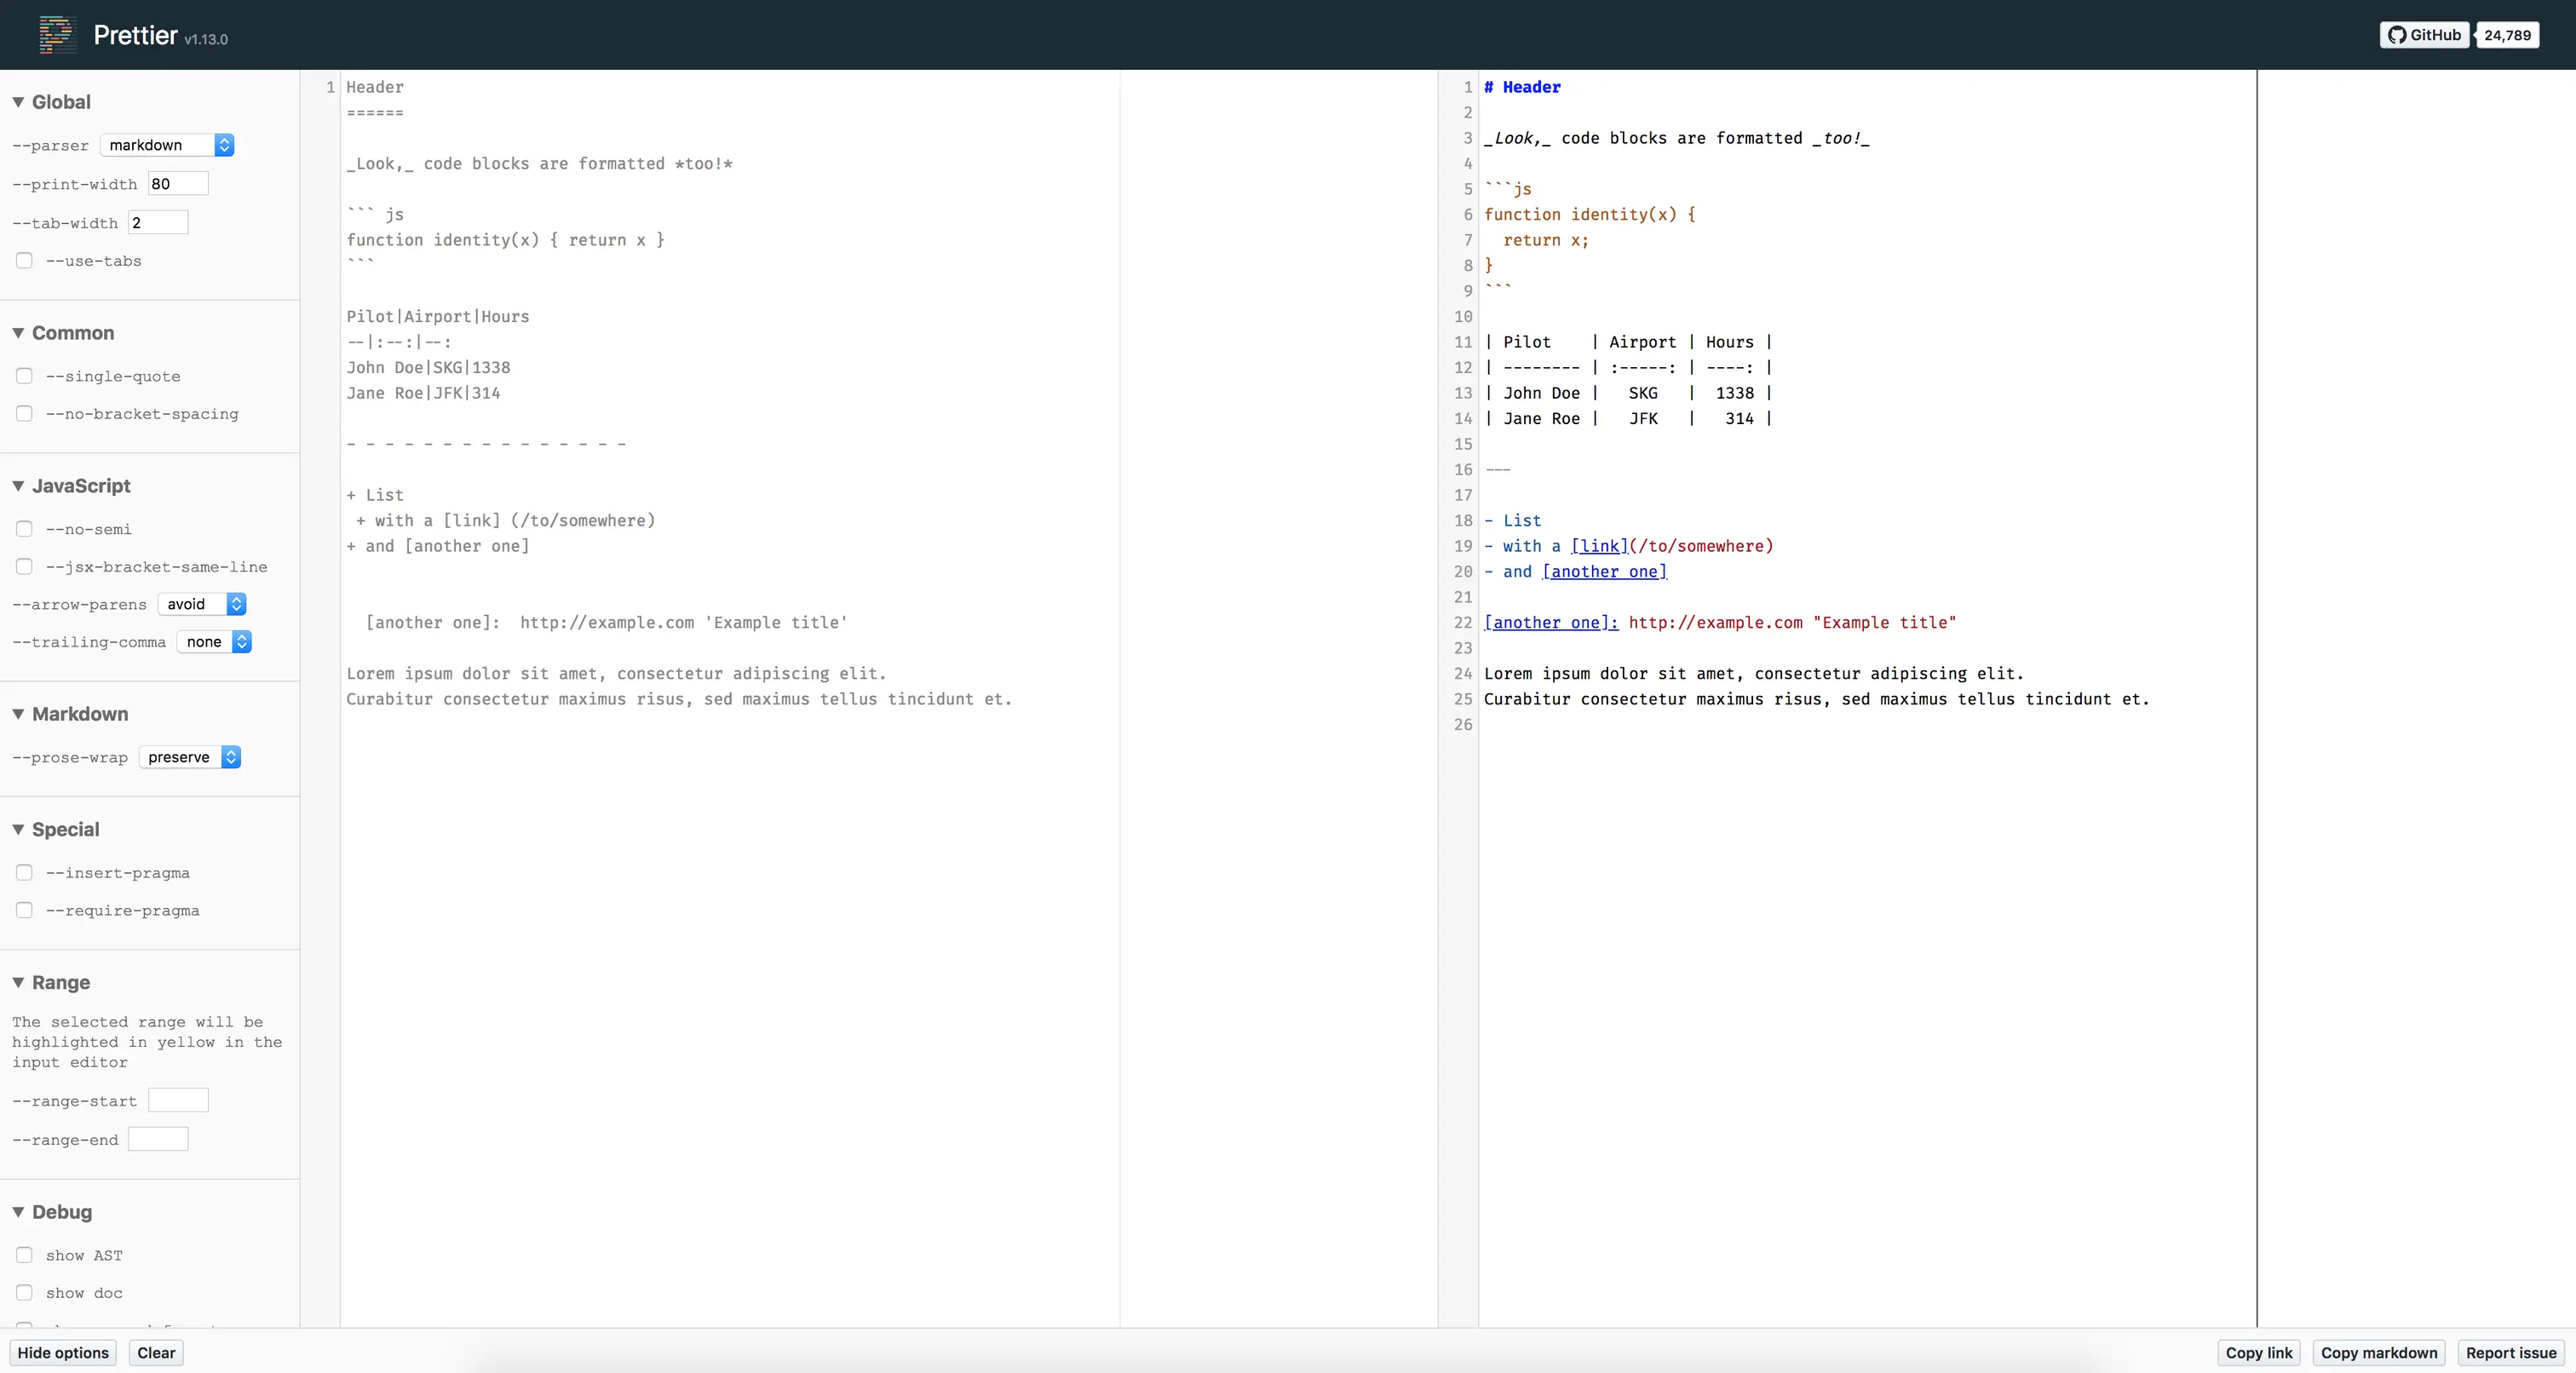
Task: Collapse the Common options section
Action: coord(18,333)
